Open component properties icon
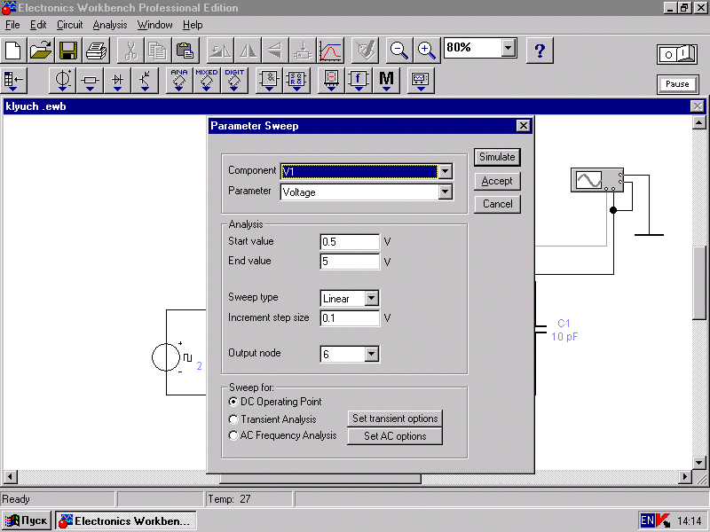Viewport: 710px width, 532px height. tap(365, 51)
